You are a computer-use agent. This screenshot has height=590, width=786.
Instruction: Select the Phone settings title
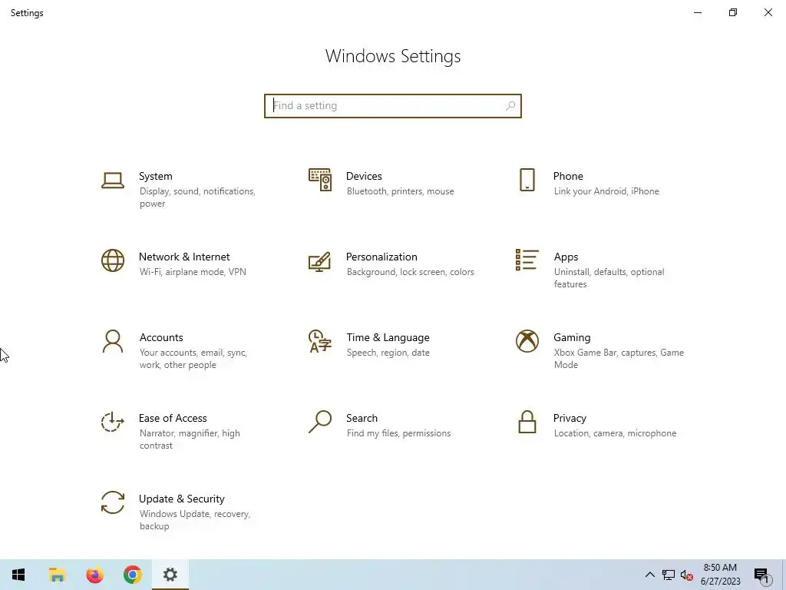pyautogui.click(x=568, y=176)
